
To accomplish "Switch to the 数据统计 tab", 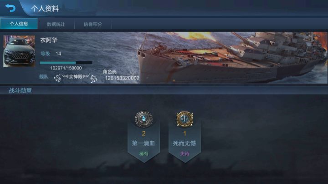I will (56, 24).
